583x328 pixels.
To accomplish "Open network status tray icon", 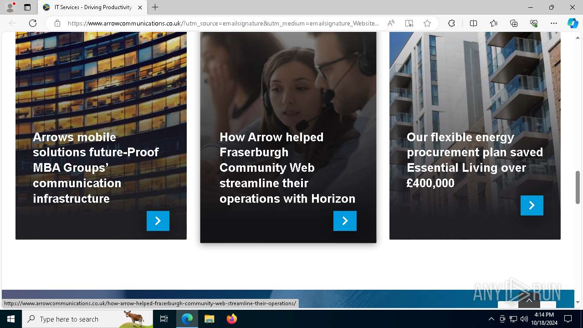I will pyautogui.click(x=513, y=319).
